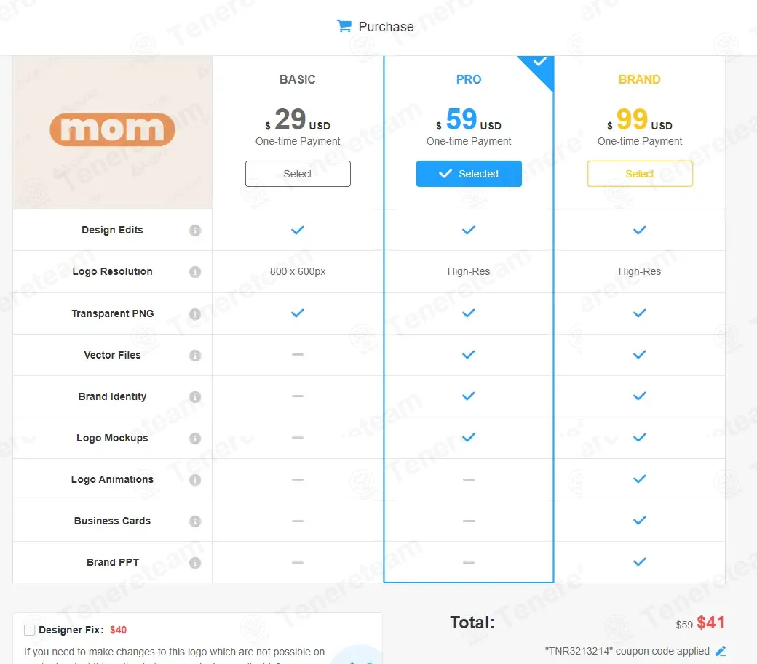Click the mom logo preview thumbnail
The width and height of the screenshot is (757, 664).
(113, 132)
